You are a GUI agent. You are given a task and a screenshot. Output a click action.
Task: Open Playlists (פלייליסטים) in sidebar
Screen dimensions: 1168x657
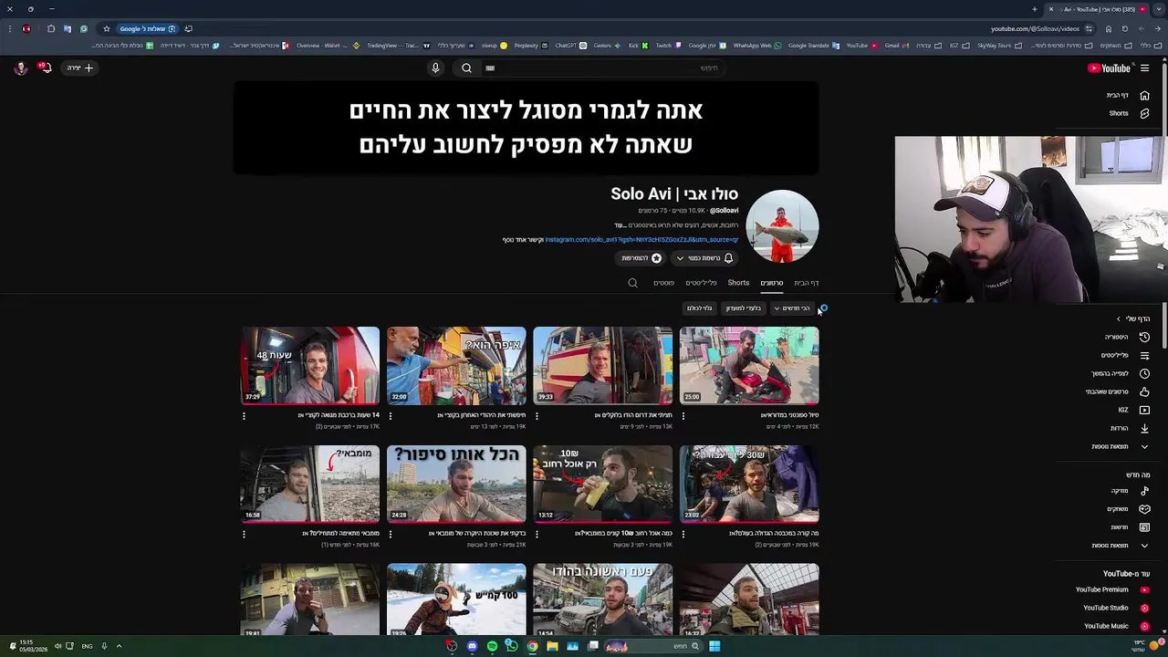1124,355
